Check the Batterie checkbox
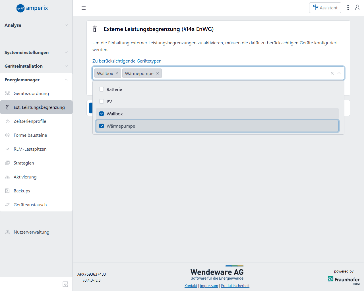364x291 pixels. [x=102, y=89]
